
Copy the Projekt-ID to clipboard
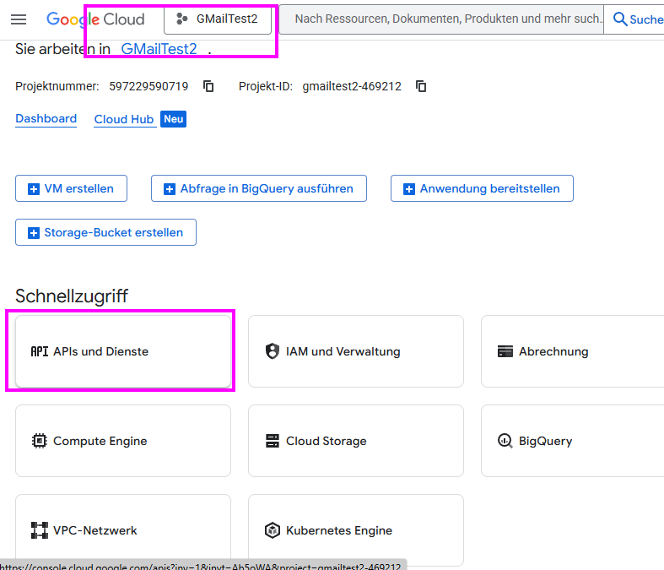pos(421,86)
